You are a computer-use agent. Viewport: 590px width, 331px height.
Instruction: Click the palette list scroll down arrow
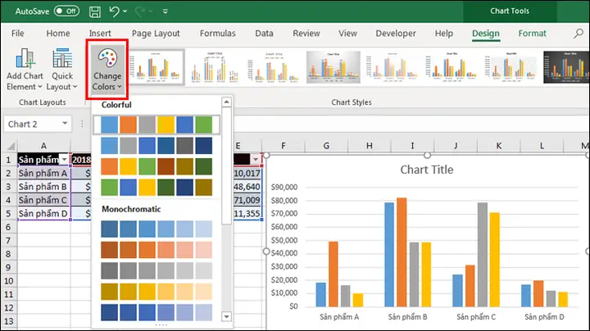[x=226, y=316]
